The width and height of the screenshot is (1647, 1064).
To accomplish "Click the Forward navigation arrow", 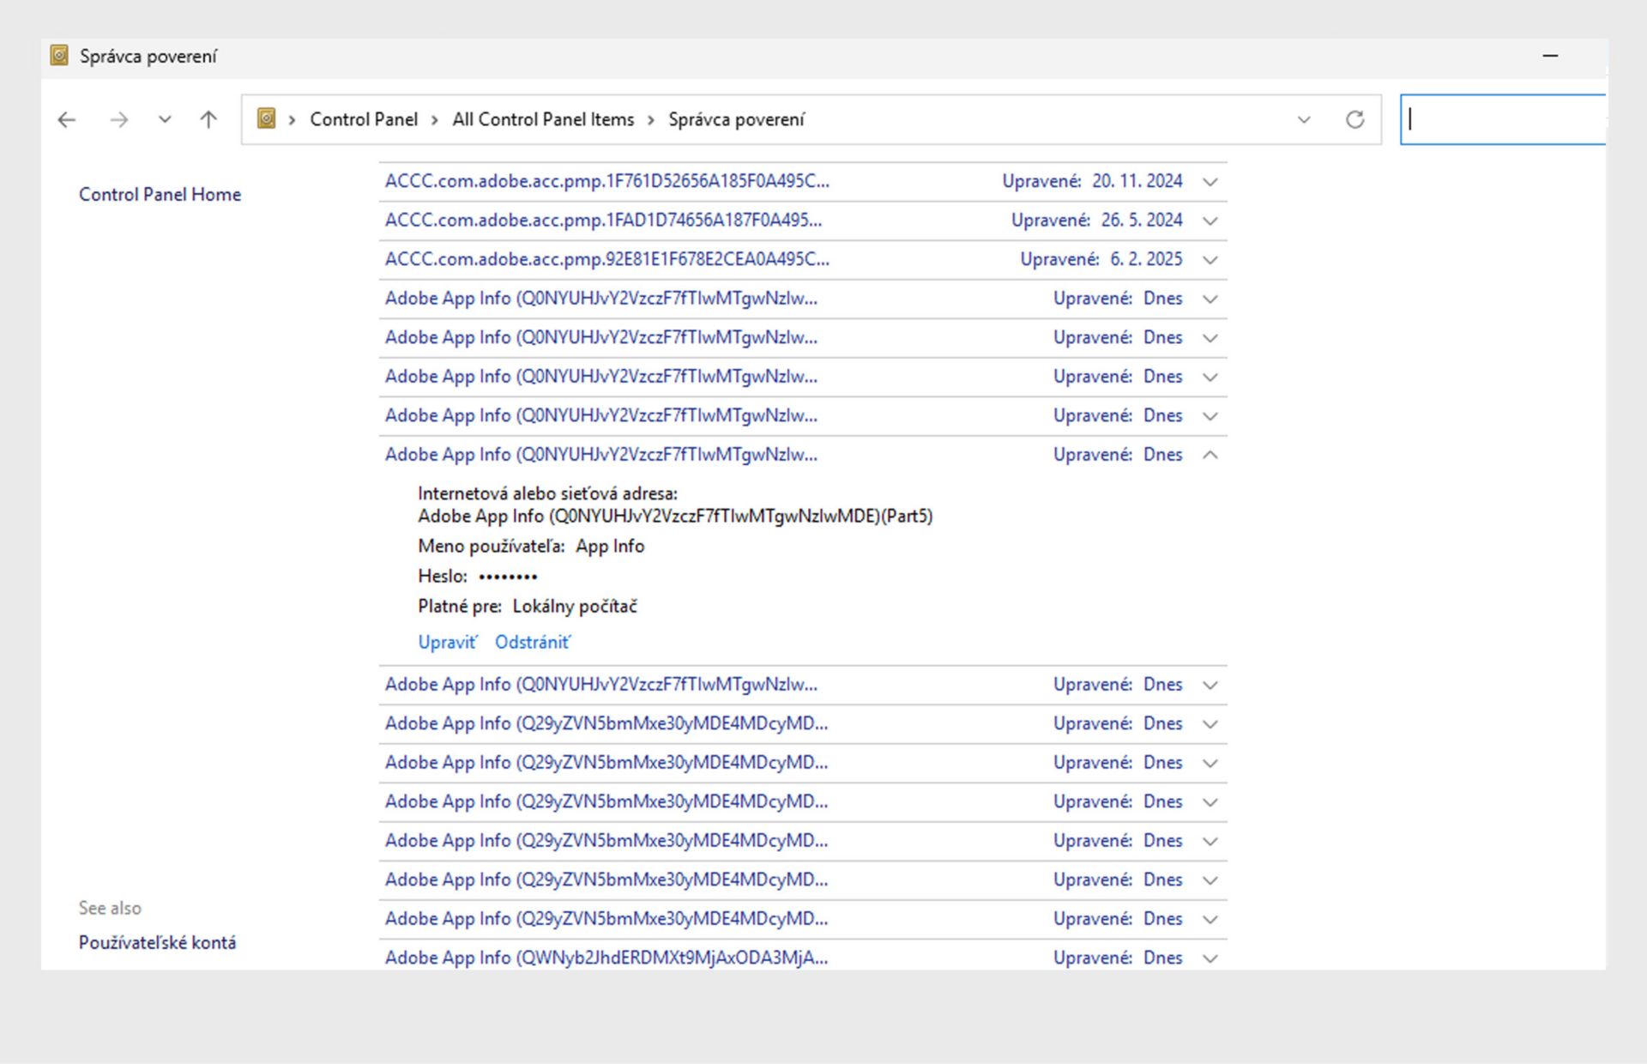I will pos(119,120).
